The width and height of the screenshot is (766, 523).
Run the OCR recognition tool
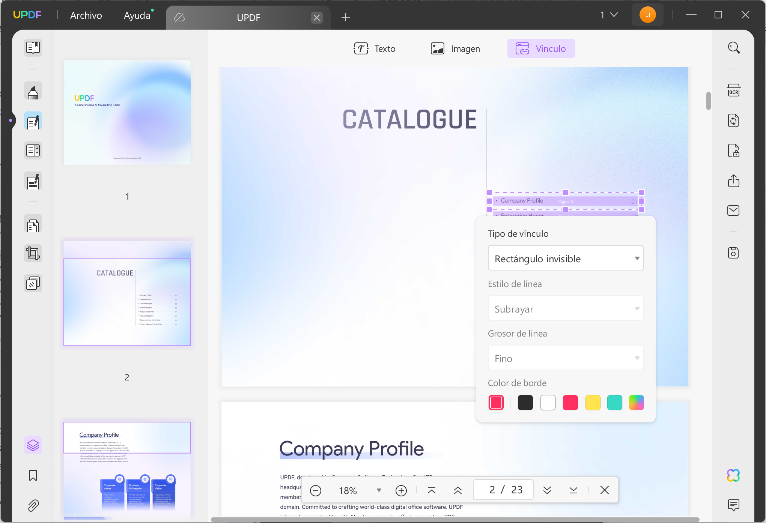733,90
